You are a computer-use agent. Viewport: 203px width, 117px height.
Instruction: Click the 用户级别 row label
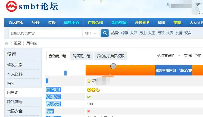pos(53,90)
